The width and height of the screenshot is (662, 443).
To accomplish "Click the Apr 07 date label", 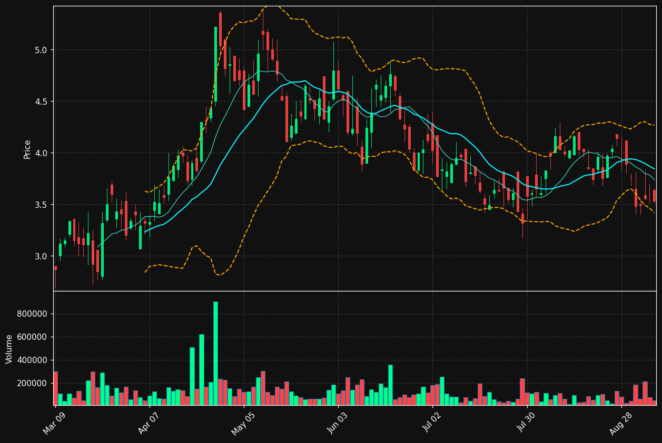I will (x=149, y=422).
